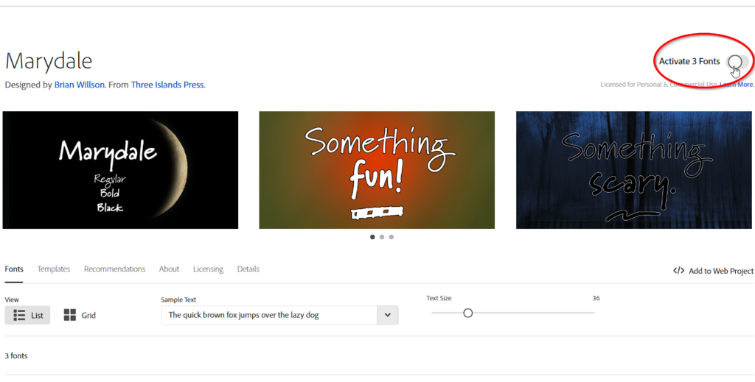The image size is (755, 382).
Task: Open the Something scary preview image
Action: (633, 170)
